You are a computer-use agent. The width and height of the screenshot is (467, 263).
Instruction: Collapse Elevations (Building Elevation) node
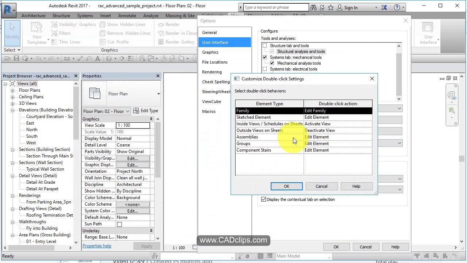coord(12,110)
